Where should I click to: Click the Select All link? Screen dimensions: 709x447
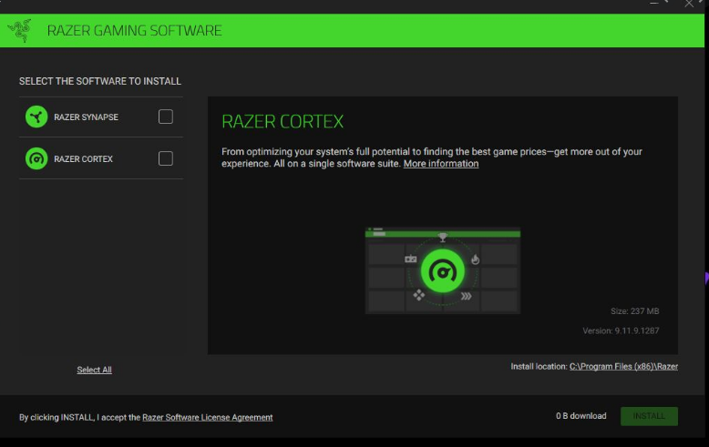94,370
